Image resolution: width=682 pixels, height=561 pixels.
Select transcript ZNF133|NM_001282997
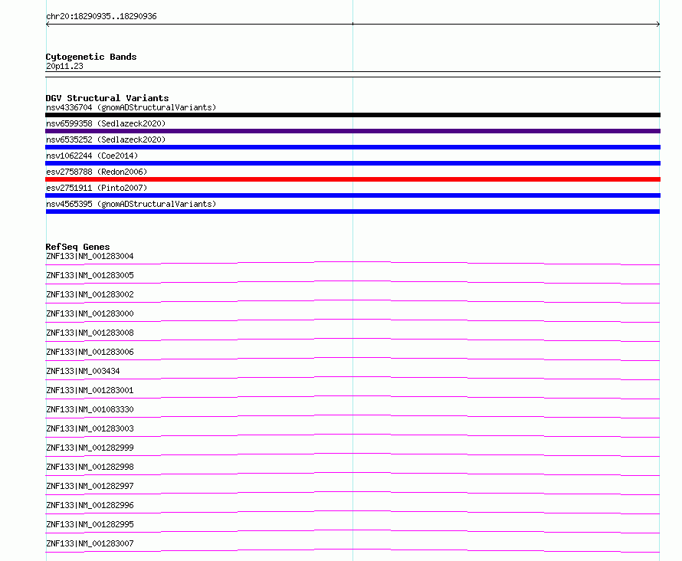[90, 486]
